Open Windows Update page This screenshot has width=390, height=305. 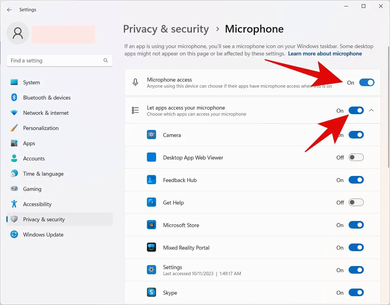pyautogui.click(x=60, y=235)
